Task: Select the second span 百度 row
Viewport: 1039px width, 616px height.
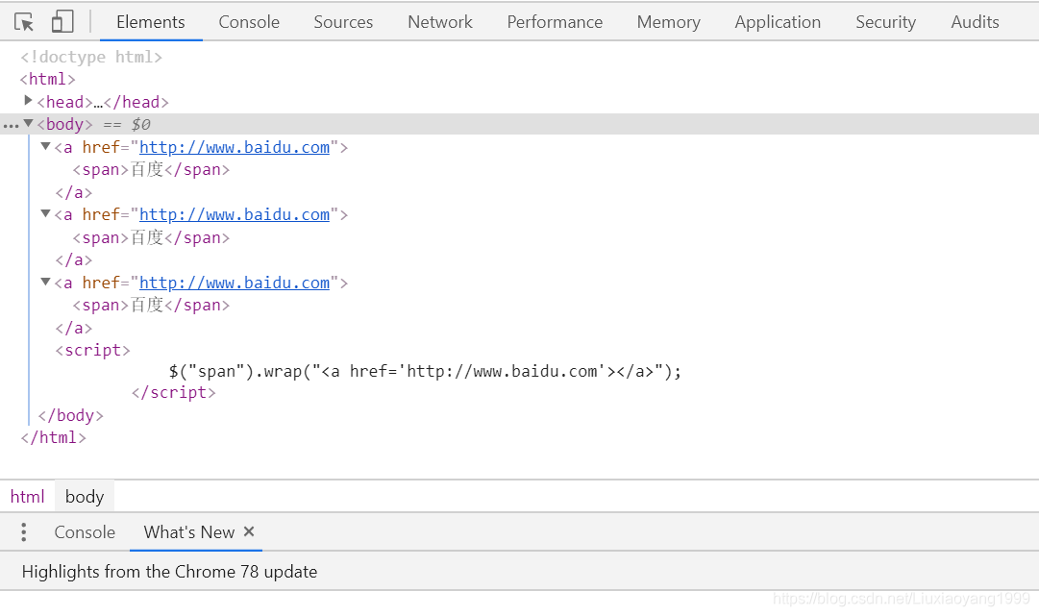Action: pos(151,237)
